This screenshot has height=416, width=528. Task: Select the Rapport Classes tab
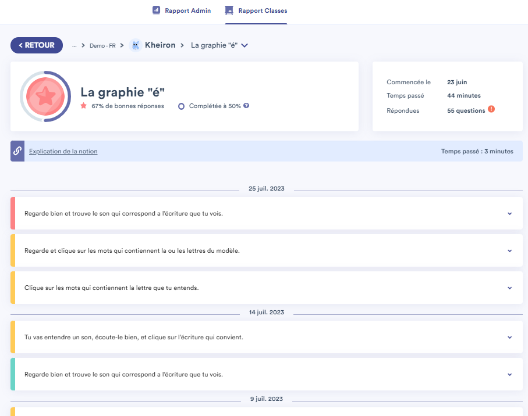[x=256, y=11]
